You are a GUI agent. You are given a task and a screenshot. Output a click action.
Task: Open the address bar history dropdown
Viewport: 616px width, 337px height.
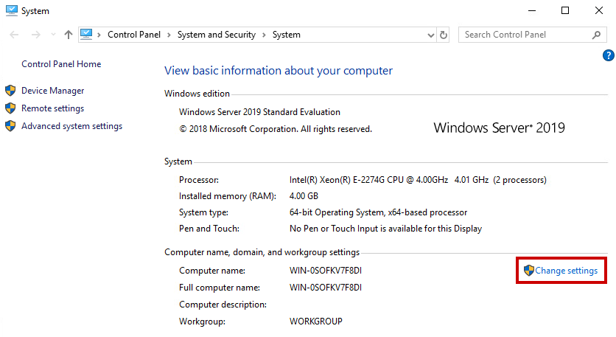[430, 35]
